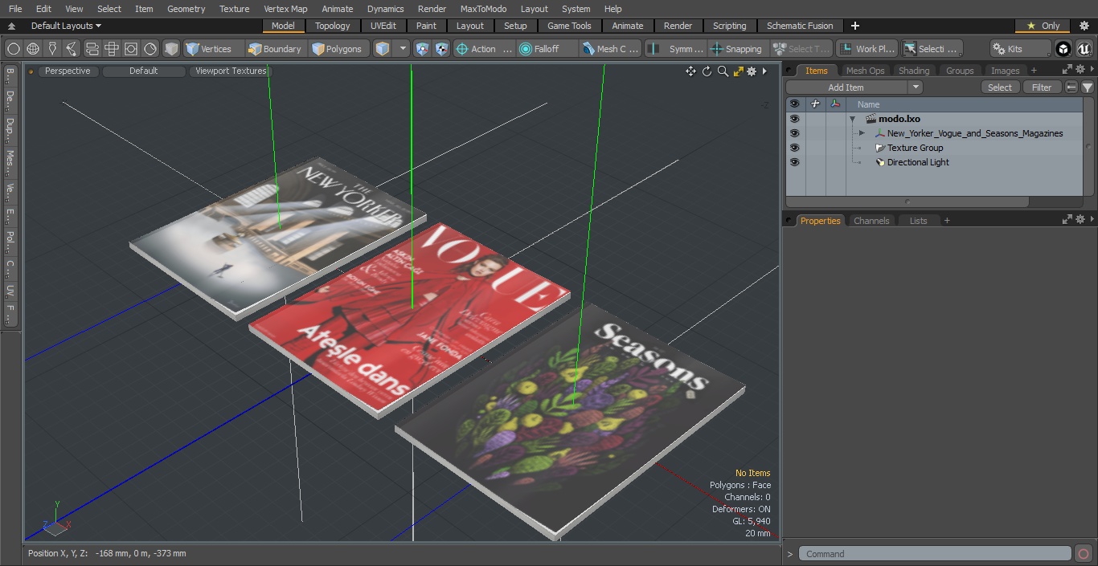Open Perspective view type dropdown
Viewport: 1098px width, 566px height.
(x=68, y=71)
